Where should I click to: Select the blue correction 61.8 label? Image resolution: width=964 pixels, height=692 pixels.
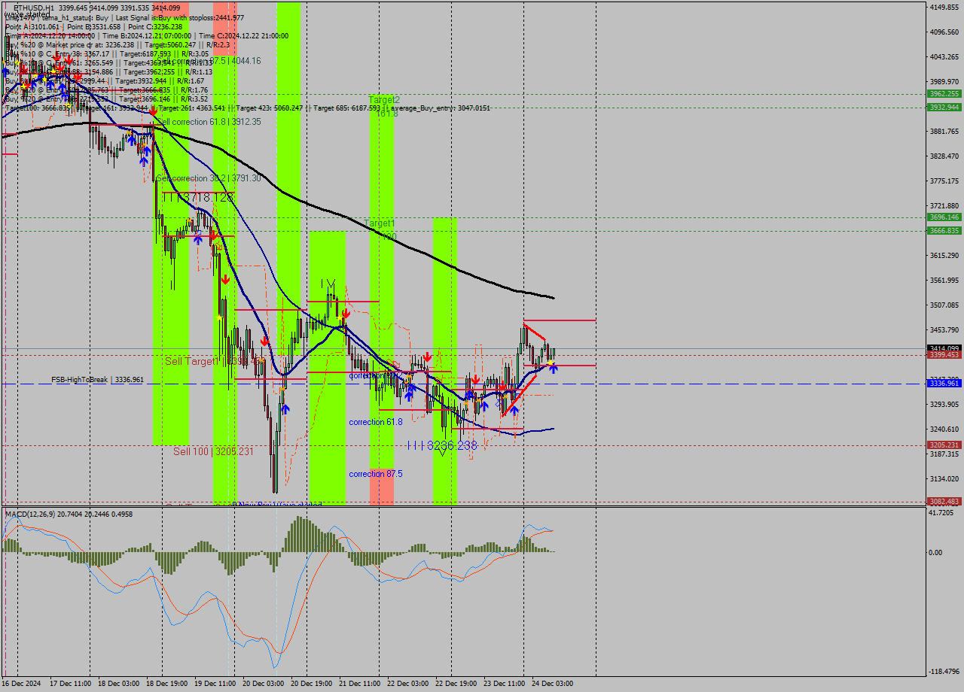pos(376,422)
